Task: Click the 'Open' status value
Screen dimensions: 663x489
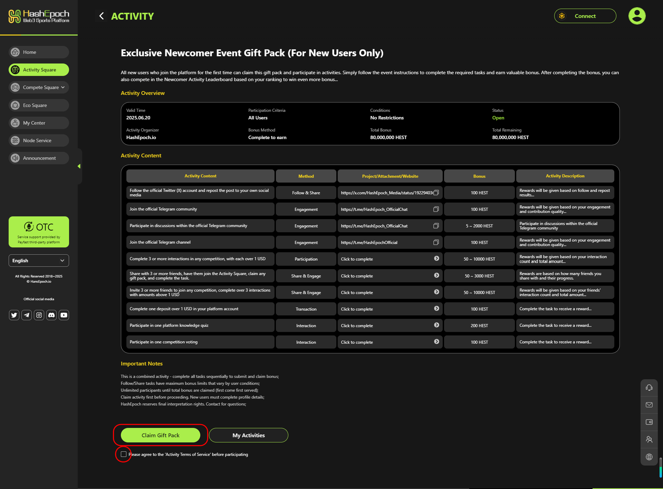Action: (x=498, y=118)
